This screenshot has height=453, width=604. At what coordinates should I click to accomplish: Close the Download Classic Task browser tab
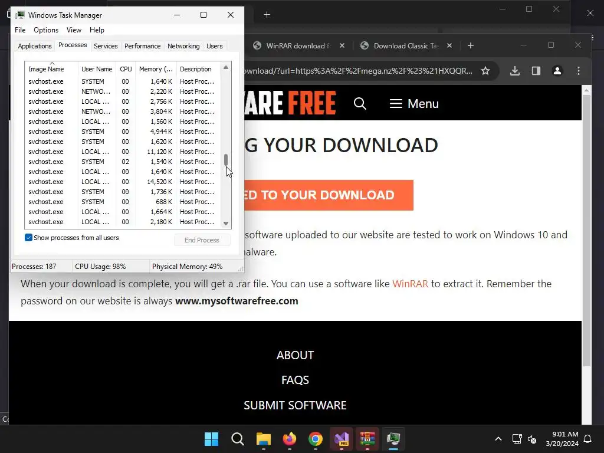point(449,46)
